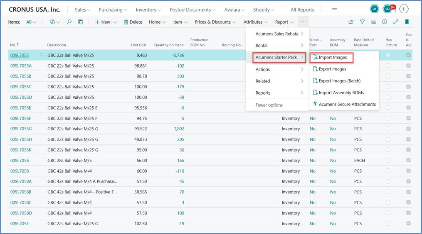Toggle Cost is Adjusted checkbox for 009L7058A
Screen dimensions: 422x234
(409, 181)
